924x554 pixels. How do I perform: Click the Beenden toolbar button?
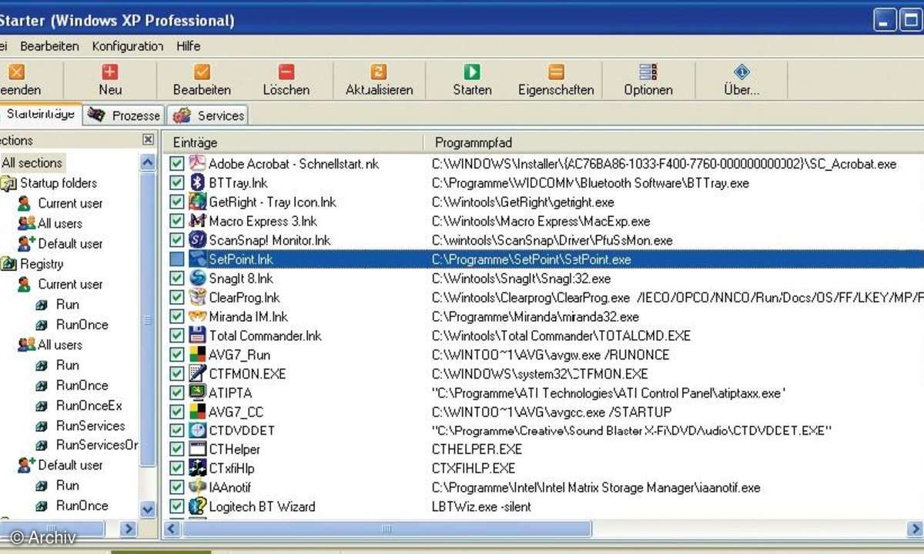pyautogui.click(x=18, y=80)
